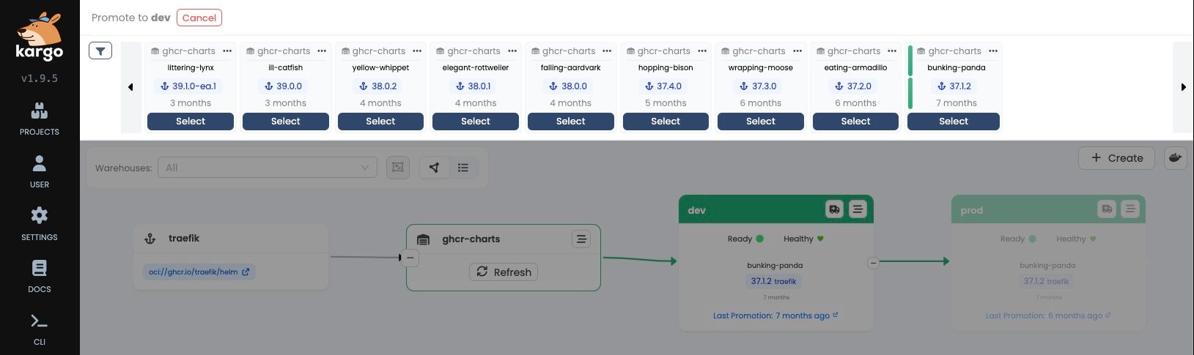Collapse the ghcr-charts warehouse node with minus
Image resolution: width=1194 pixels, height=355 pixels.
point(410,258)
